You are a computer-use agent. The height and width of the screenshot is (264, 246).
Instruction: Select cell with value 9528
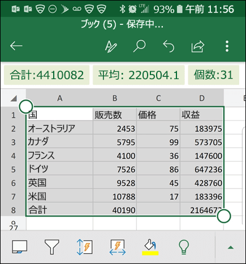[115, 182]
